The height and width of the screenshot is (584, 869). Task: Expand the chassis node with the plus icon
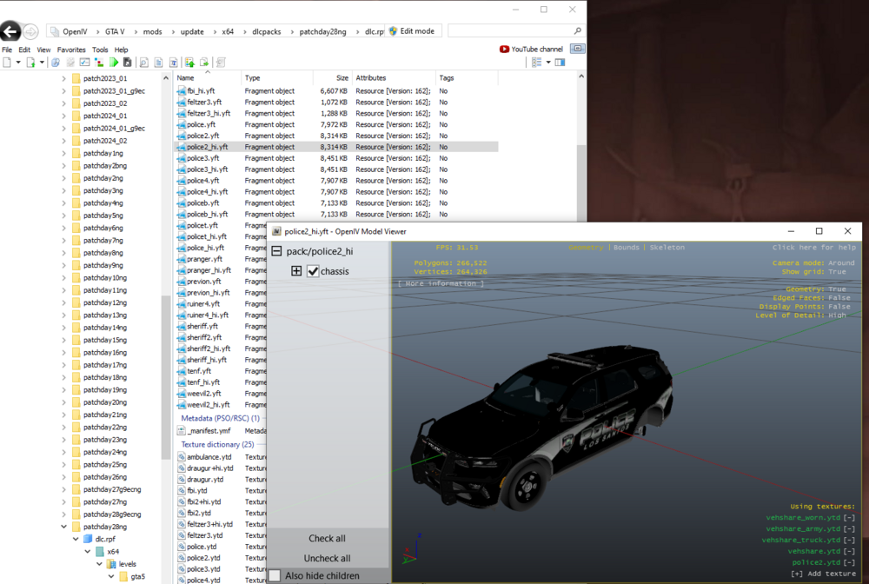tap(296, 270)
